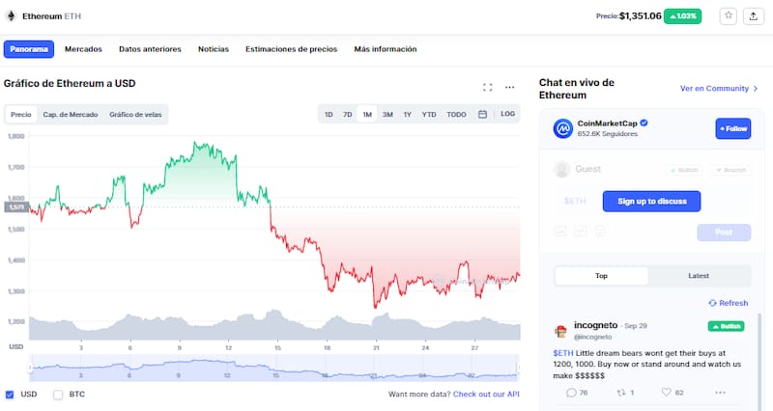The width and height of the screenshot is (773, 411).
Task: Switch to the Mercados tab
Action: coord(83,48)
